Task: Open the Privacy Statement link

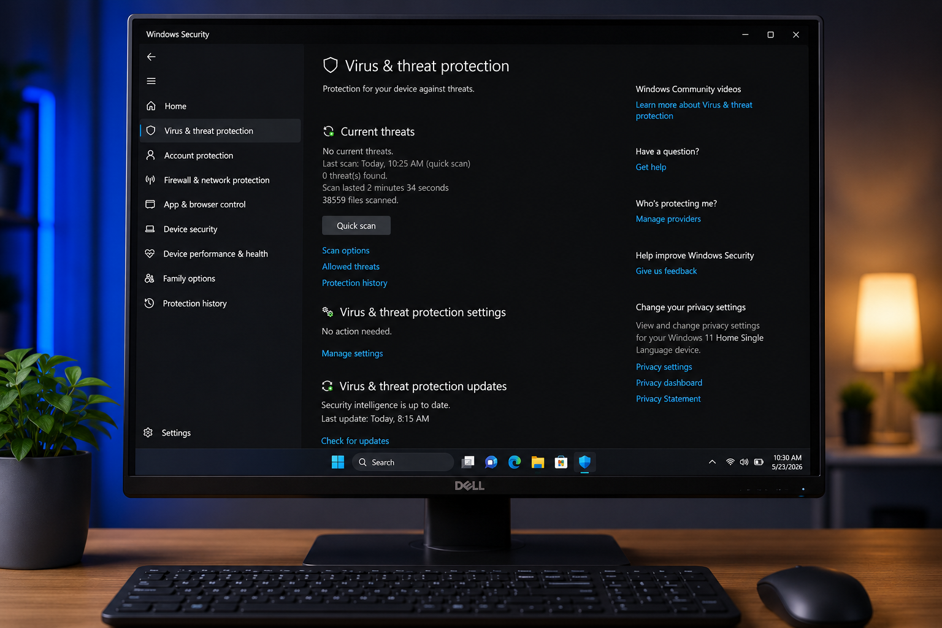Action: click(x=668, y=399)
